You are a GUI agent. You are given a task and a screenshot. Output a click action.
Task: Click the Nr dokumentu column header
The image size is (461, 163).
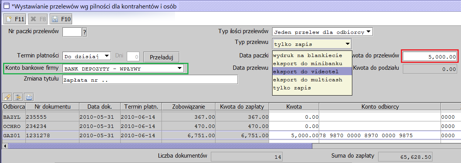(52, 107)
